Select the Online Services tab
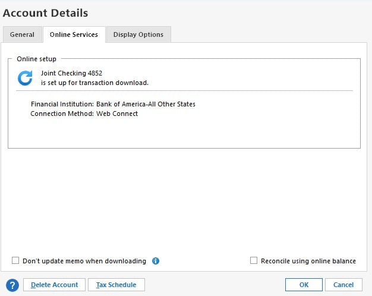Image resolution: width=372 pixels, height=296 pixels. pyautogui.click(x=74, y=34)
